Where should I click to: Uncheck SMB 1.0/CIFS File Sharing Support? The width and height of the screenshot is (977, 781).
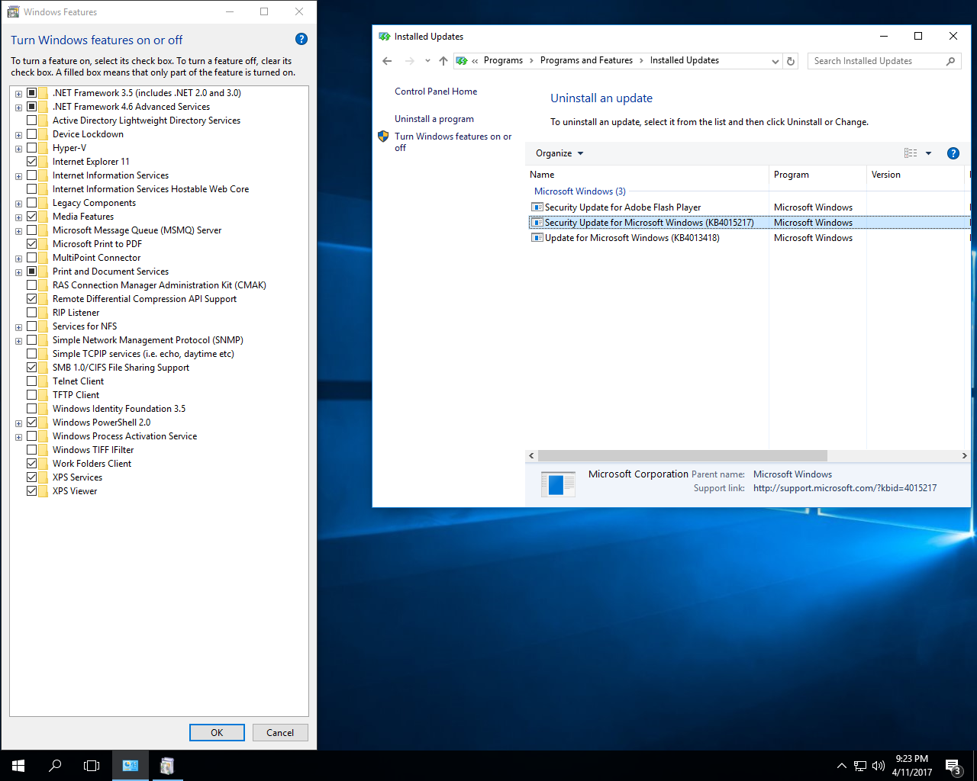[x=31, y=368]
